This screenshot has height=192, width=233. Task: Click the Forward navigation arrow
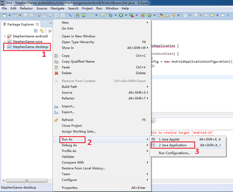pos(223,15)
